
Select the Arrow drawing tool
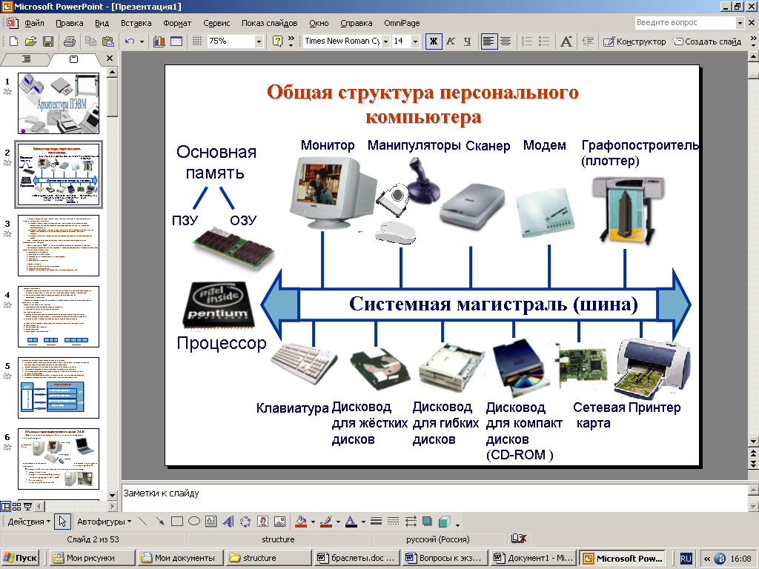click(x=160, y=521)
